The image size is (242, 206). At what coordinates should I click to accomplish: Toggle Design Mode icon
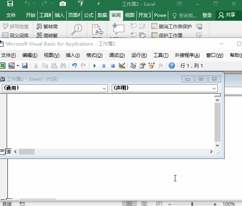pyautogui.click(x=122, y=66)
